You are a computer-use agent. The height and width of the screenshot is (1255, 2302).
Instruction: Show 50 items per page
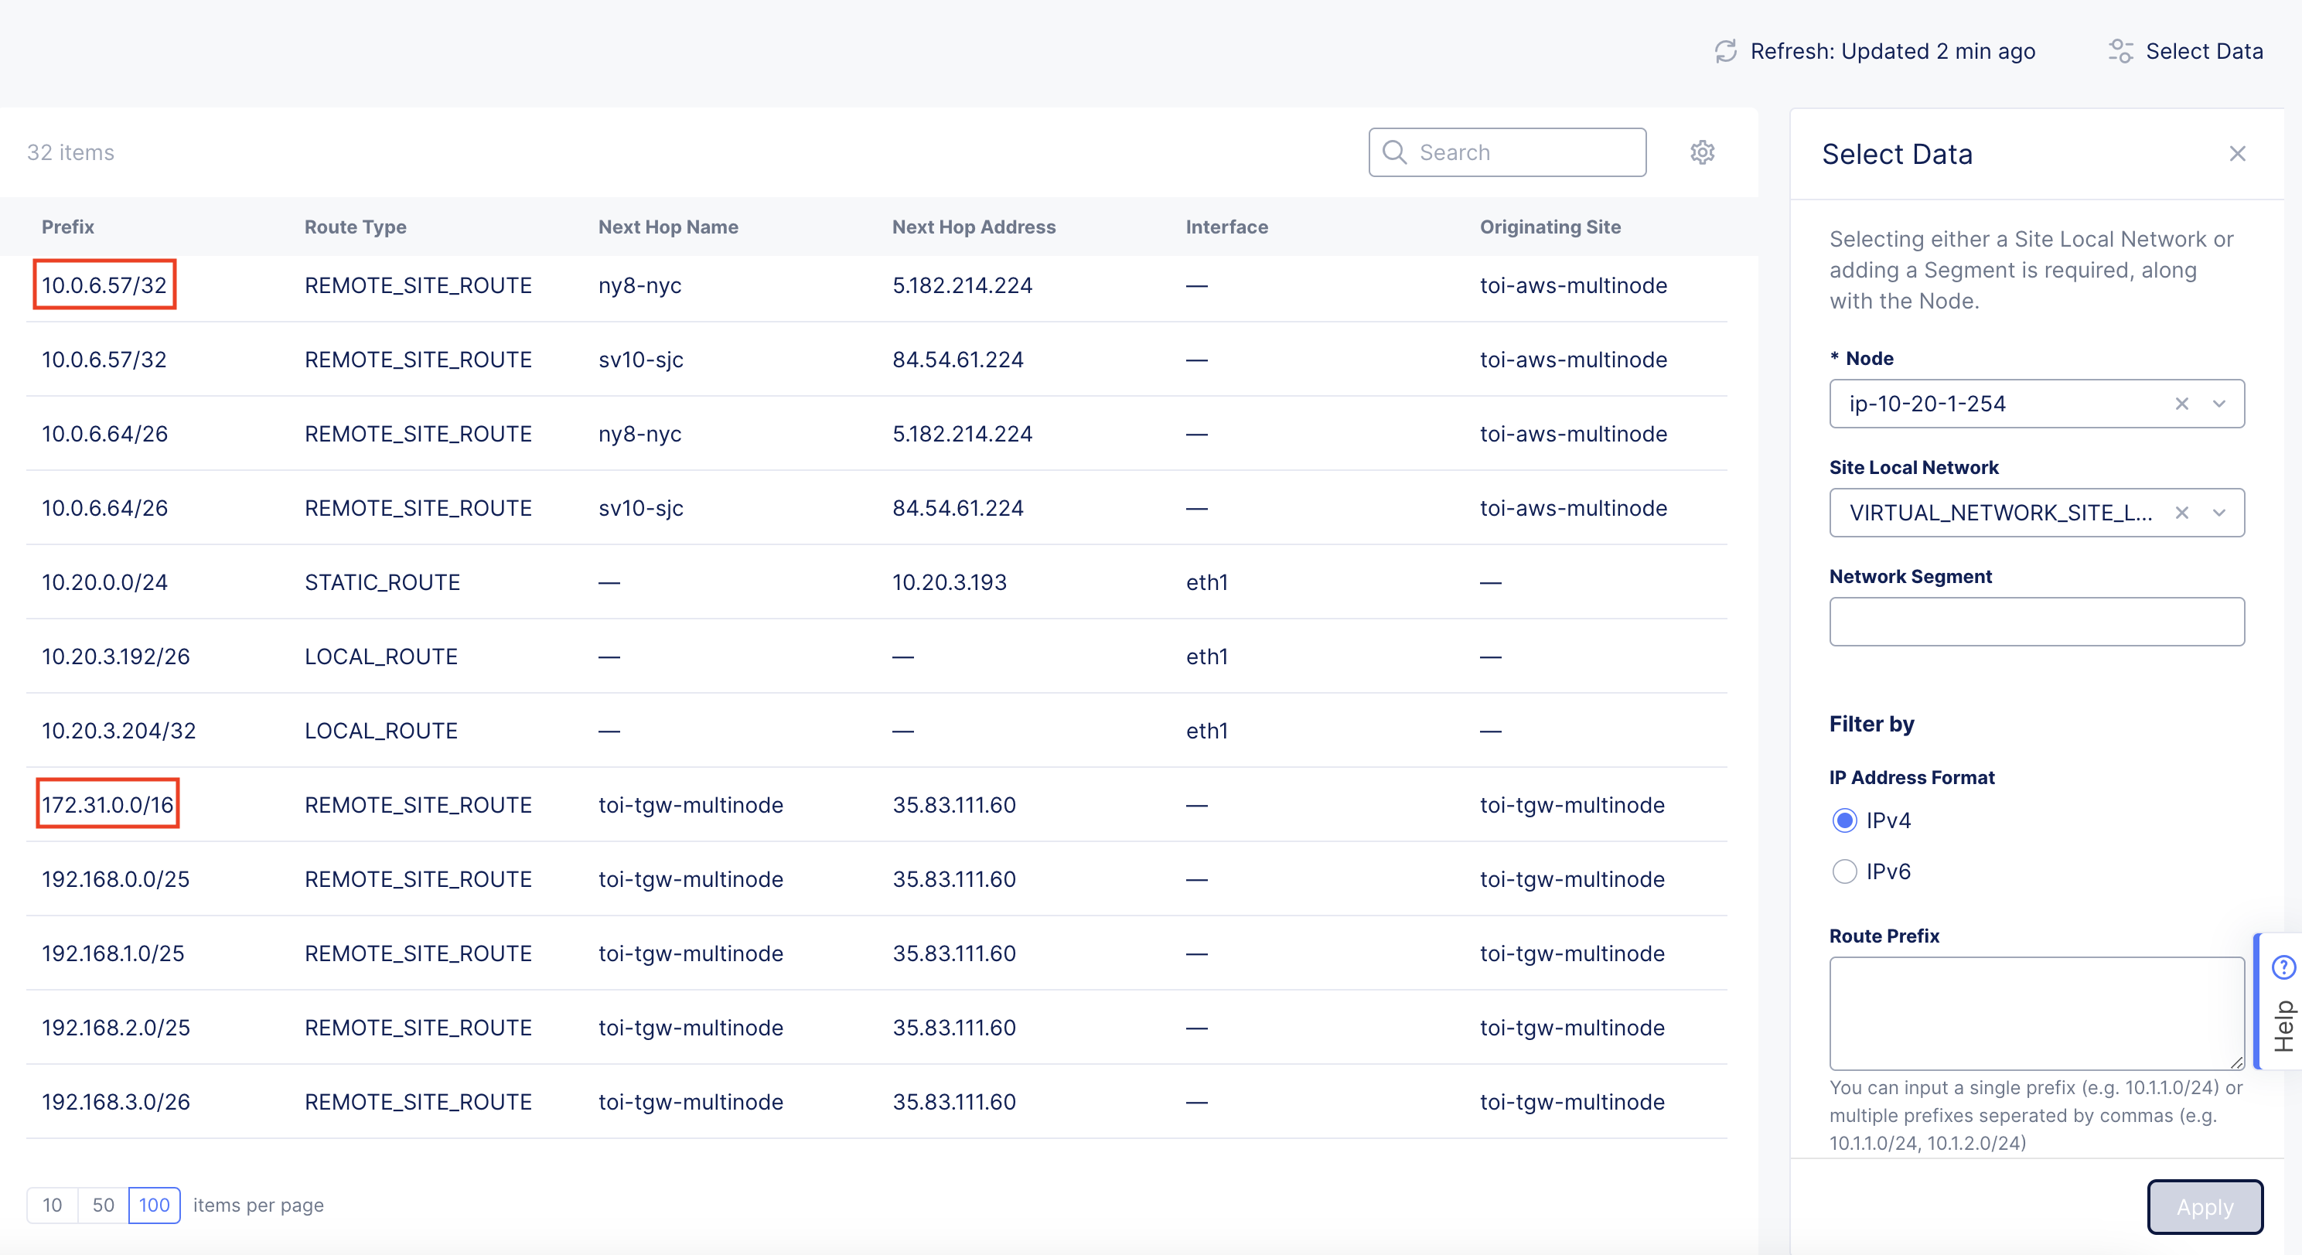coord(103,1205)
